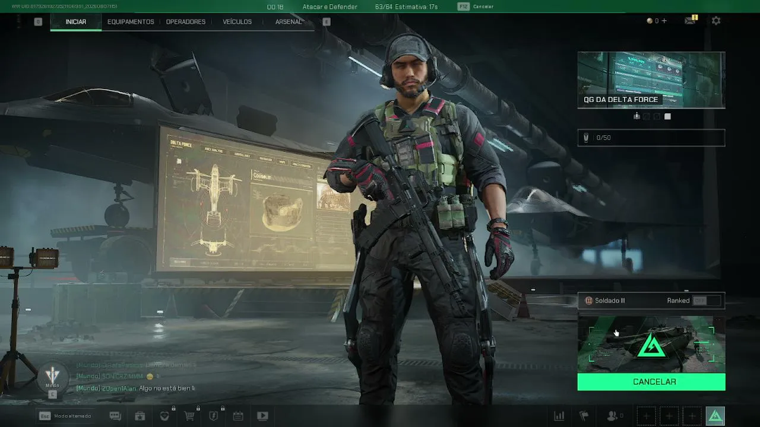Go to the VEÍCULOS tab
This screenshot has width=760, height=427.
point(237,22)
